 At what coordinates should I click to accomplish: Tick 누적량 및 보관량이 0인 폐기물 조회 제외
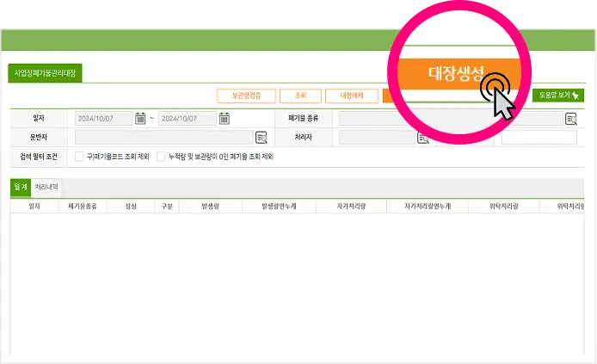tap(161, 157)
